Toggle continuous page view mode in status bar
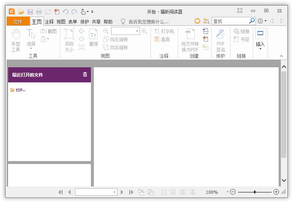This screenshot has width=293, height=203. click(173, 192)
